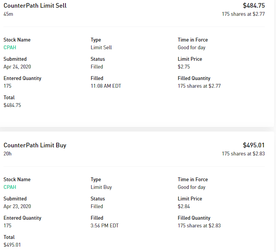Click the 3:56 PM EDT filled time
276x252 pixels.
pos(105,226)
